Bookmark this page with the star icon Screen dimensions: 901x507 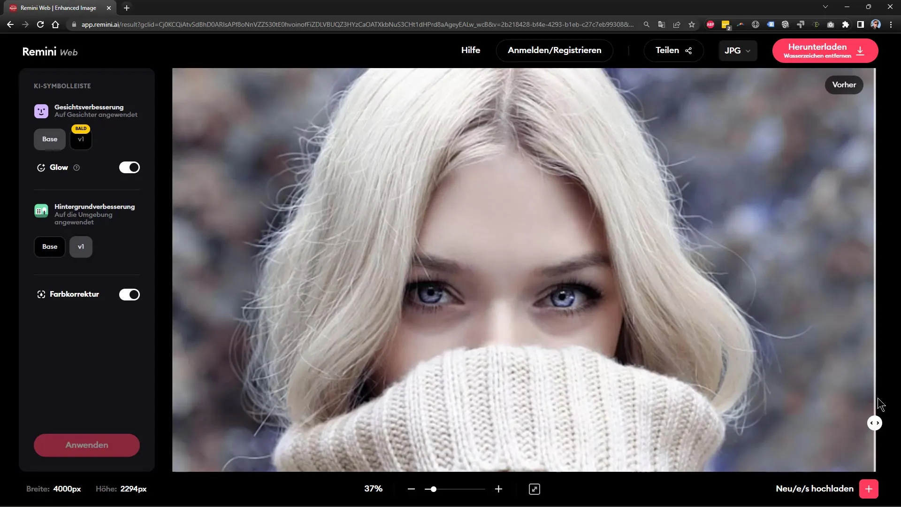(x=692, y=24)
